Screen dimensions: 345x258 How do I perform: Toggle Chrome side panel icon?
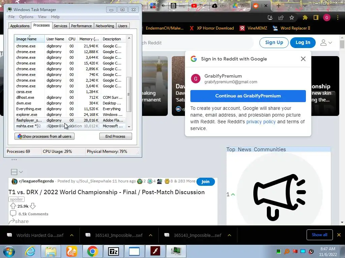click(x=316, y=17)
